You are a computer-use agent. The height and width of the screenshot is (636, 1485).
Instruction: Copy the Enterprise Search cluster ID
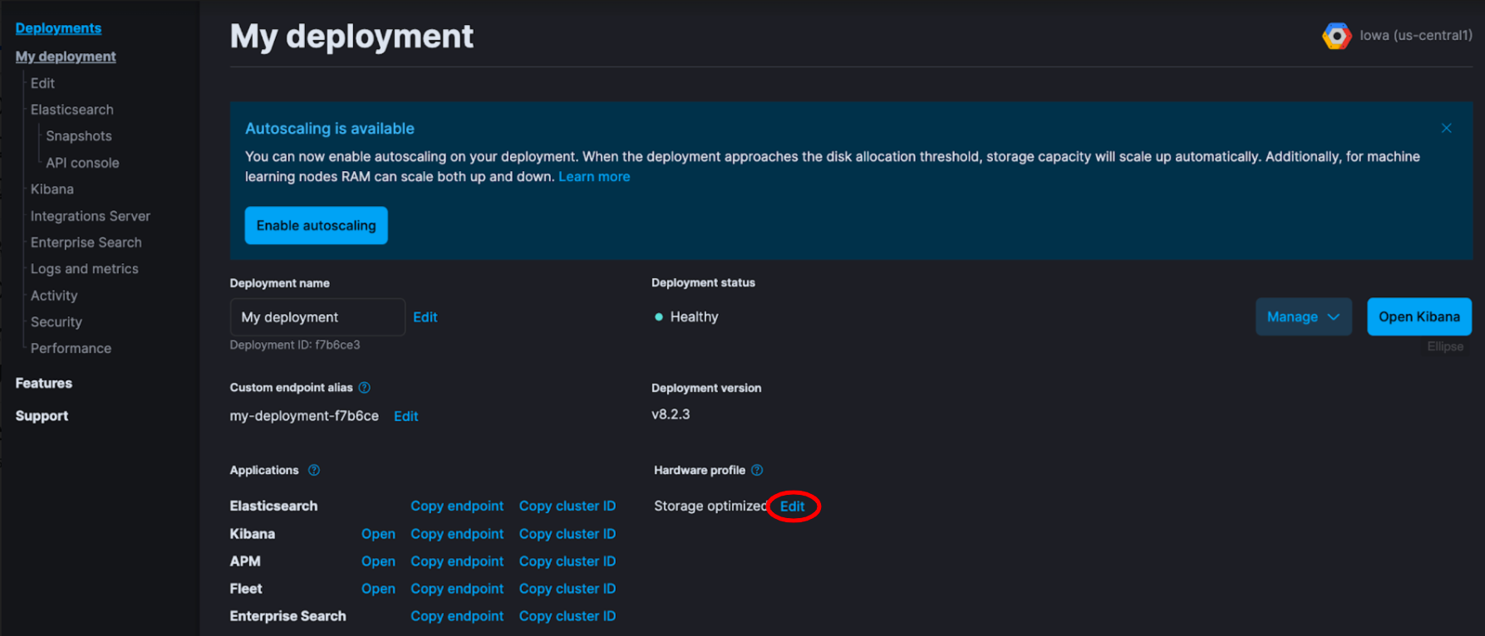pyautogui.click(x=568, y=616)
